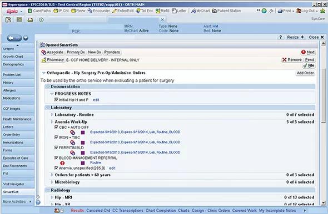
Task: Open Order Entry activity
Action: point(18,135)
